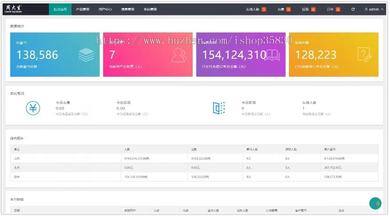Click the document edit icon on orange card
390x216 pixels.
[x=365, y=55]
